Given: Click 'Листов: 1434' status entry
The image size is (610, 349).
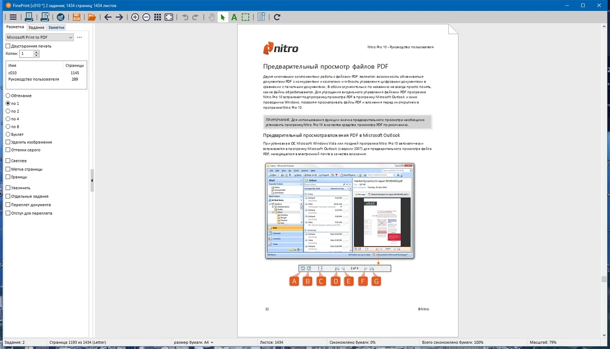Looking at the screenshot, I should (271, 342).
